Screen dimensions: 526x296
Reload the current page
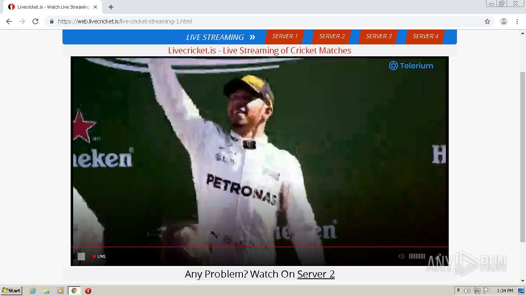[x=35, y=21]
